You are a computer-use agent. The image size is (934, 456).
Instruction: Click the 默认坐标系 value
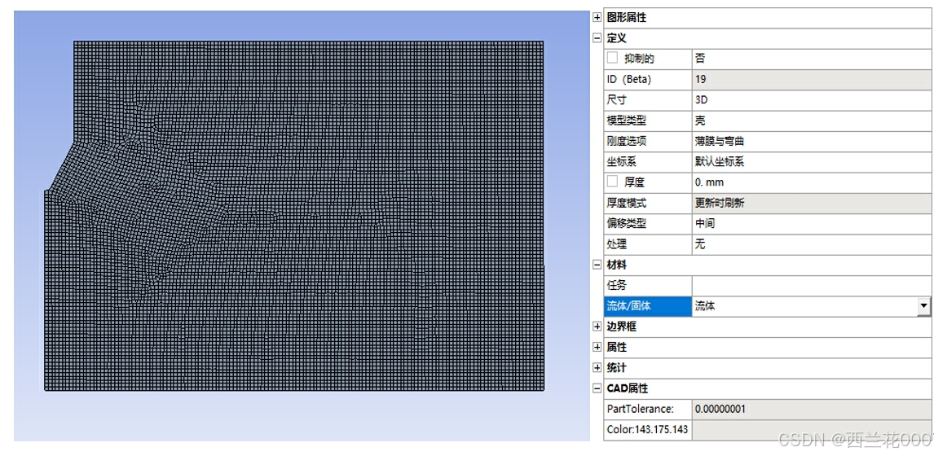pyautogui.click(x=812, y=161)
